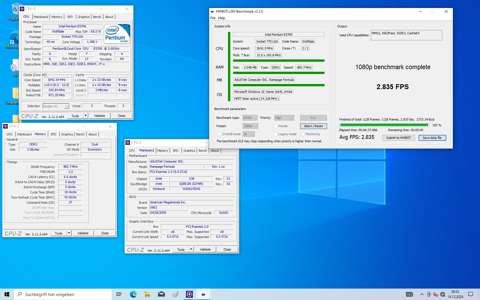Viewport: 480px width, 300px height.
Task: Switch to CPU-Z via its taskbar icon
Action: [189, 294]
